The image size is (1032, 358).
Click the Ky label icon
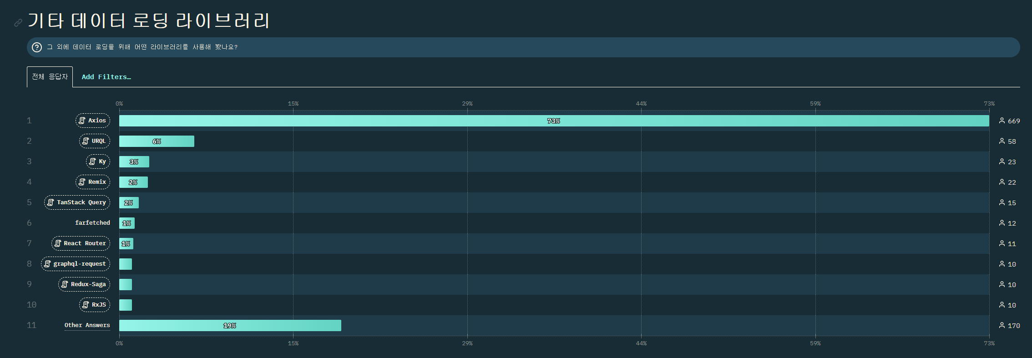click(92, 161)
